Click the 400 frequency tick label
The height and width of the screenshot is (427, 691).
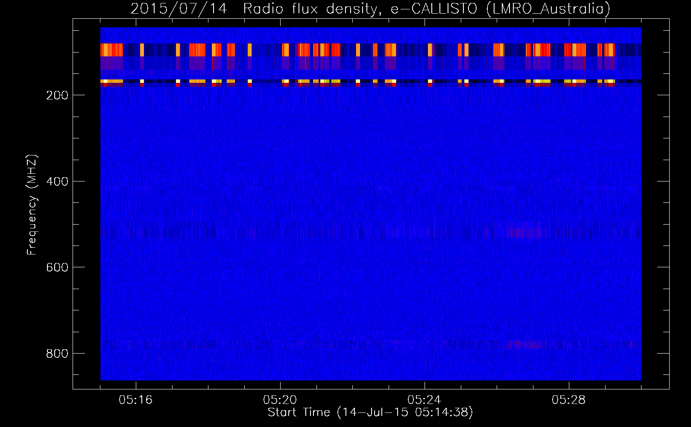57,181
